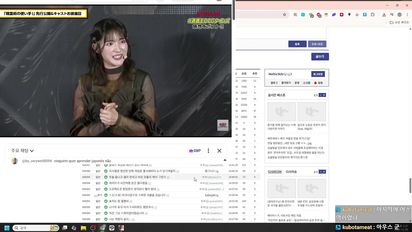Open post 나기의 휴식 이거 드라마화도
This screenshot has height=232, width=412.
tap(131, 207)
